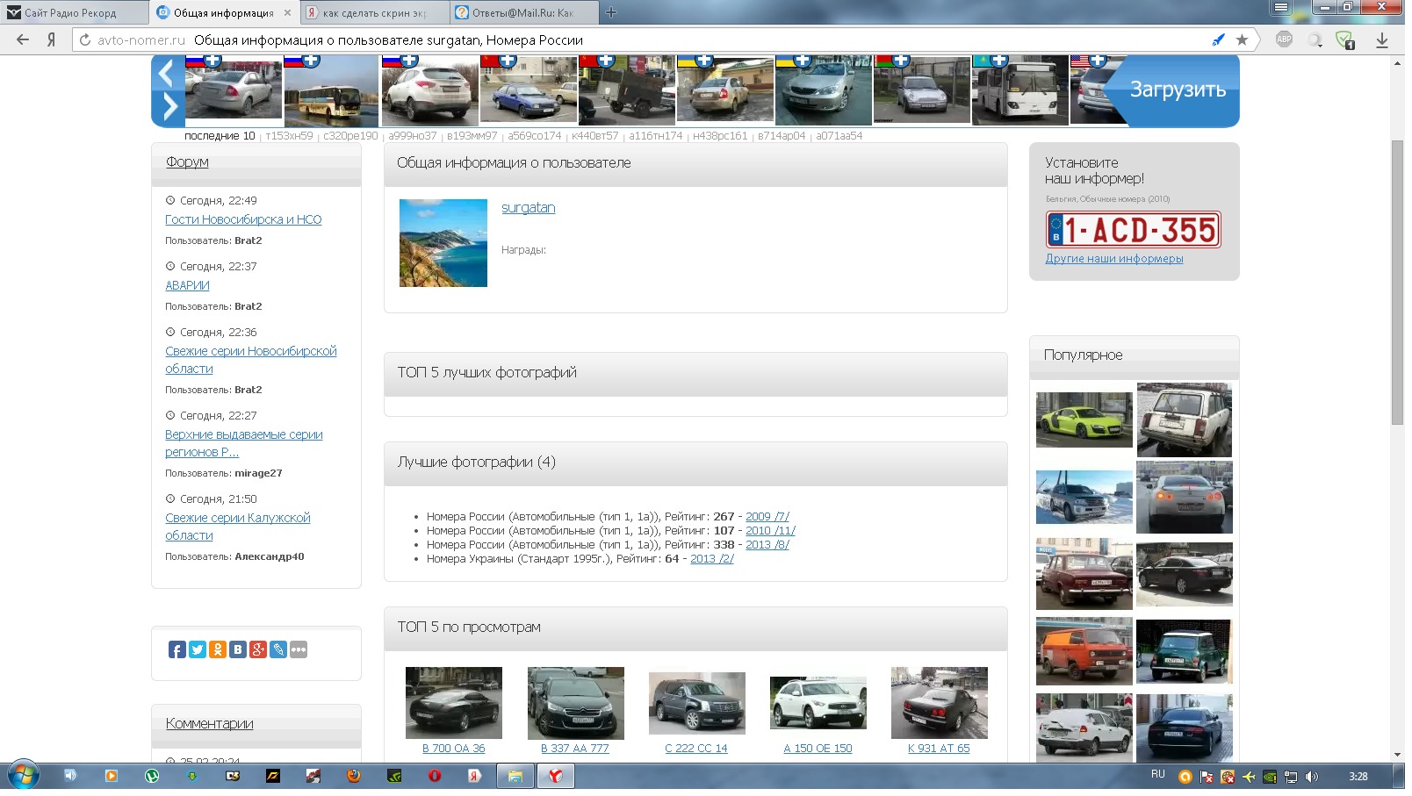
Task: Open the Гости Новосибирска и НСО forum link
Action: click(243, 219)
